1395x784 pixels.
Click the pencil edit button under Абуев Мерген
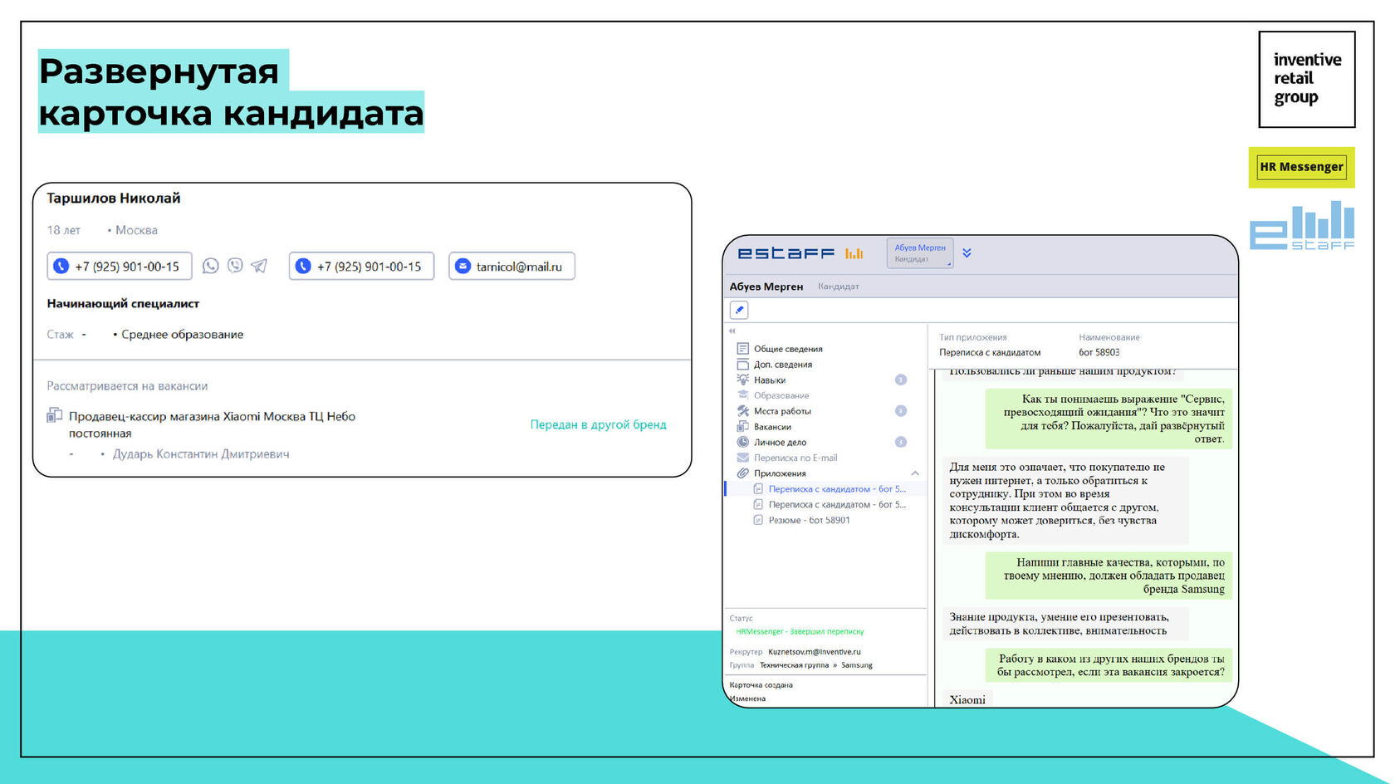[x=739, y=310]
